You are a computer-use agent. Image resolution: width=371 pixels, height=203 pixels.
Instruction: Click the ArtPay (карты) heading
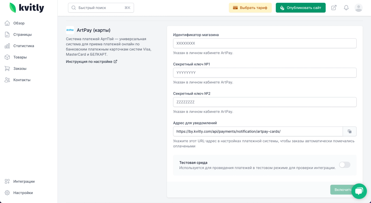(x=94, y=30)
